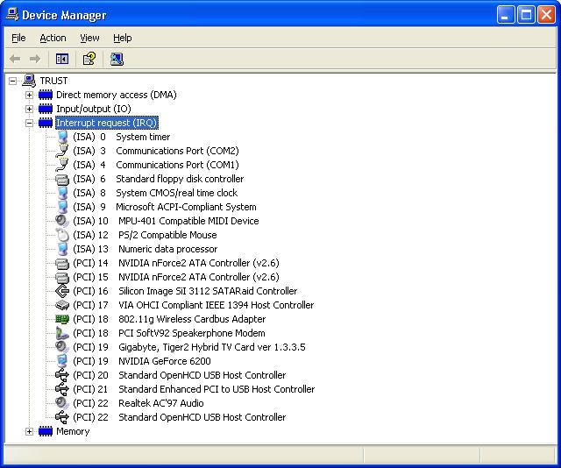Click Enhanced PCI to USB icon
The height and width of the screenshot is (468, 561).
[62, 389]
